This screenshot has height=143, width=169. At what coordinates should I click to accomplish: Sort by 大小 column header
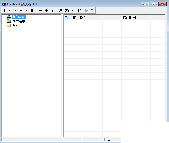point(112,17)
